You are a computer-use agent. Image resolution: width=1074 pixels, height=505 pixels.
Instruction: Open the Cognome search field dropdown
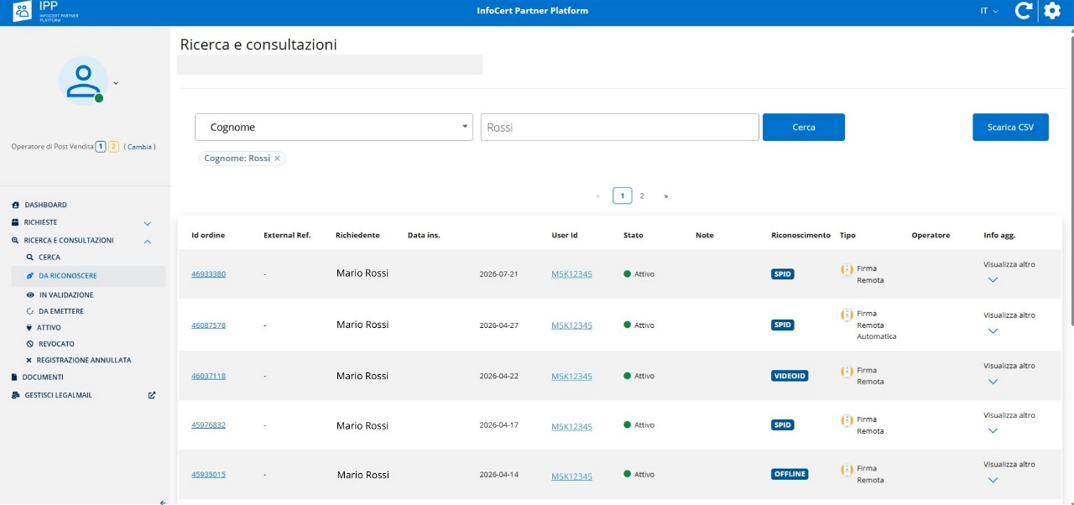click(x=334, y=128)
